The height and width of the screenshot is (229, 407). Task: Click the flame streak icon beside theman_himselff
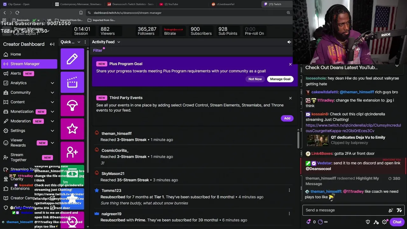coord(97,133)
